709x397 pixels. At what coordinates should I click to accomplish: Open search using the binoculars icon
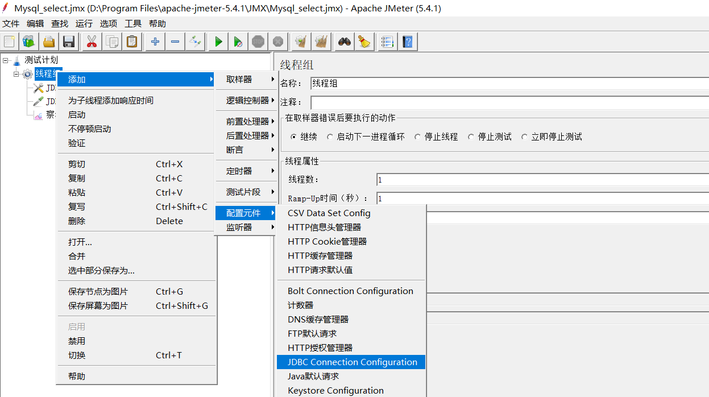point(343,42)
